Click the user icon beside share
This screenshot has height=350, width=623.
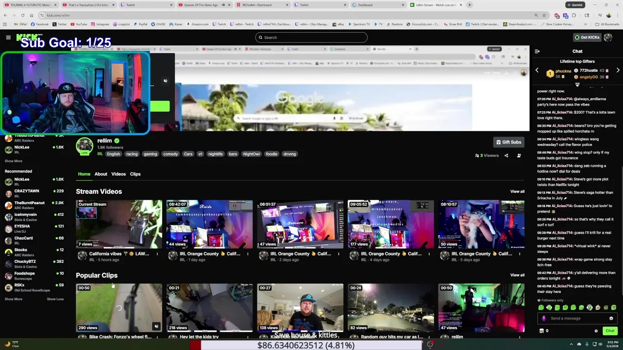pyautogui.click(x=519, y=156)
